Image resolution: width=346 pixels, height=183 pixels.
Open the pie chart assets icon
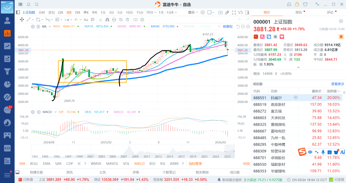[7, 84]
